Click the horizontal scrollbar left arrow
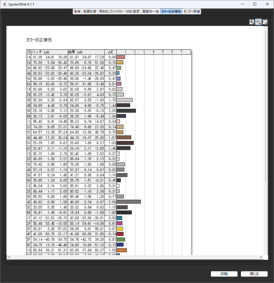 pyautogui.click(x=9, y=257)
